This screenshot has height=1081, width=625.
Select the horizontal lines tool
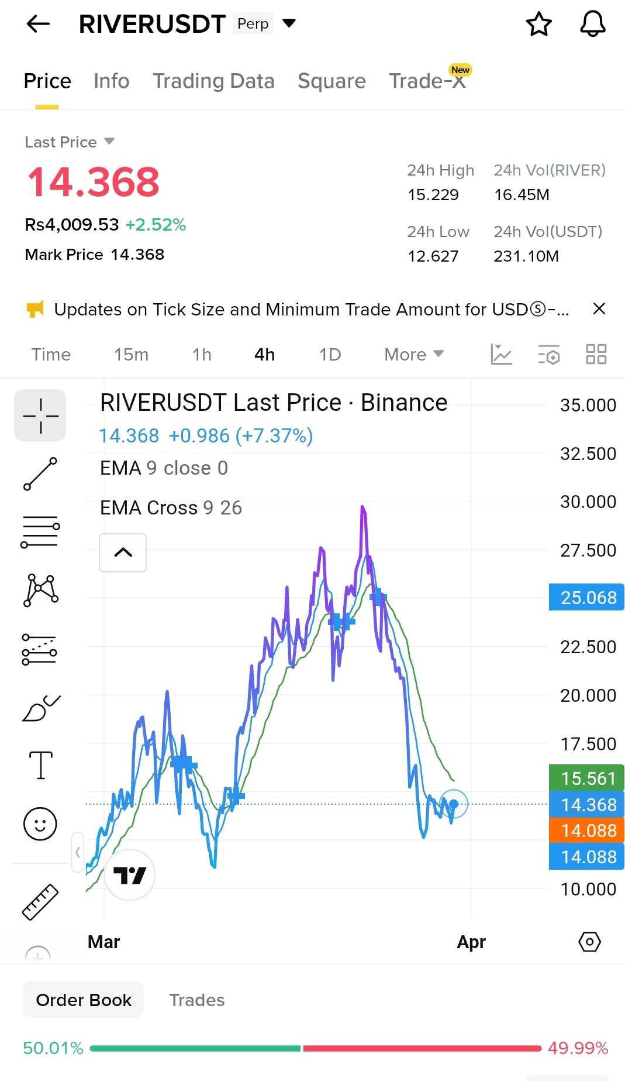(x=40, y=531)
